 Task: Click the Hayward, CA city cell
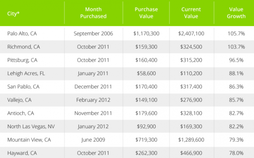[23, 153]
